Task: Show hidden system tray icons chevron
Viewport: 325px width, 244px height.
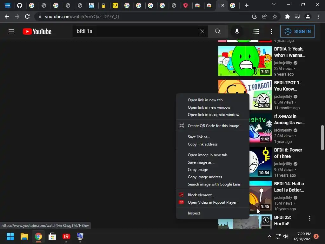Action: (x=269, y=236)
